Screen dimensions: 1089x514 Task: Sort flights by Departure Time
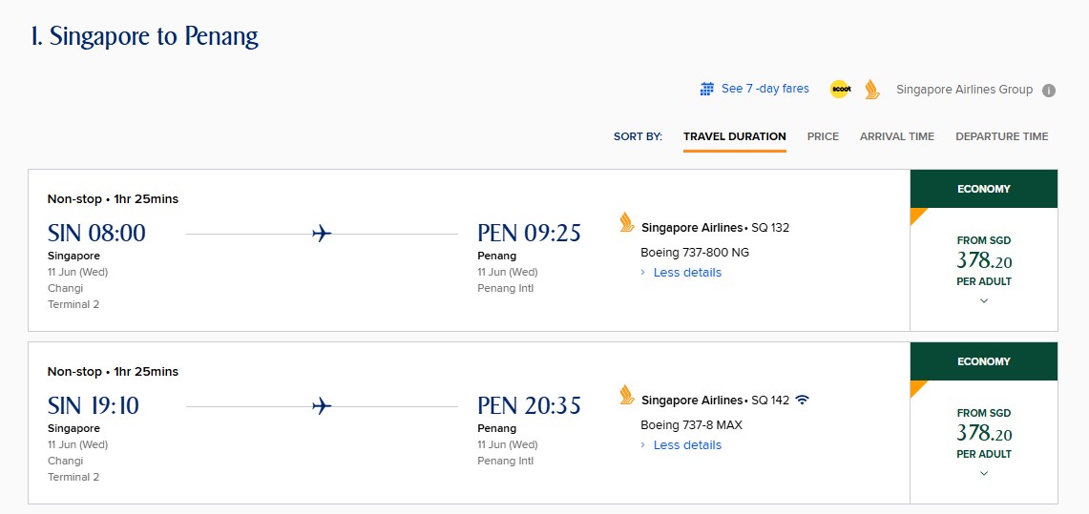click(1001, 136)
